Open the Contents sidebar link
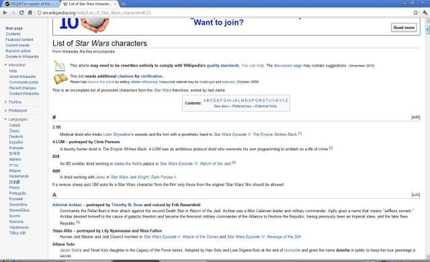This screenshot has height=262, width=430. tap(13, 34)
